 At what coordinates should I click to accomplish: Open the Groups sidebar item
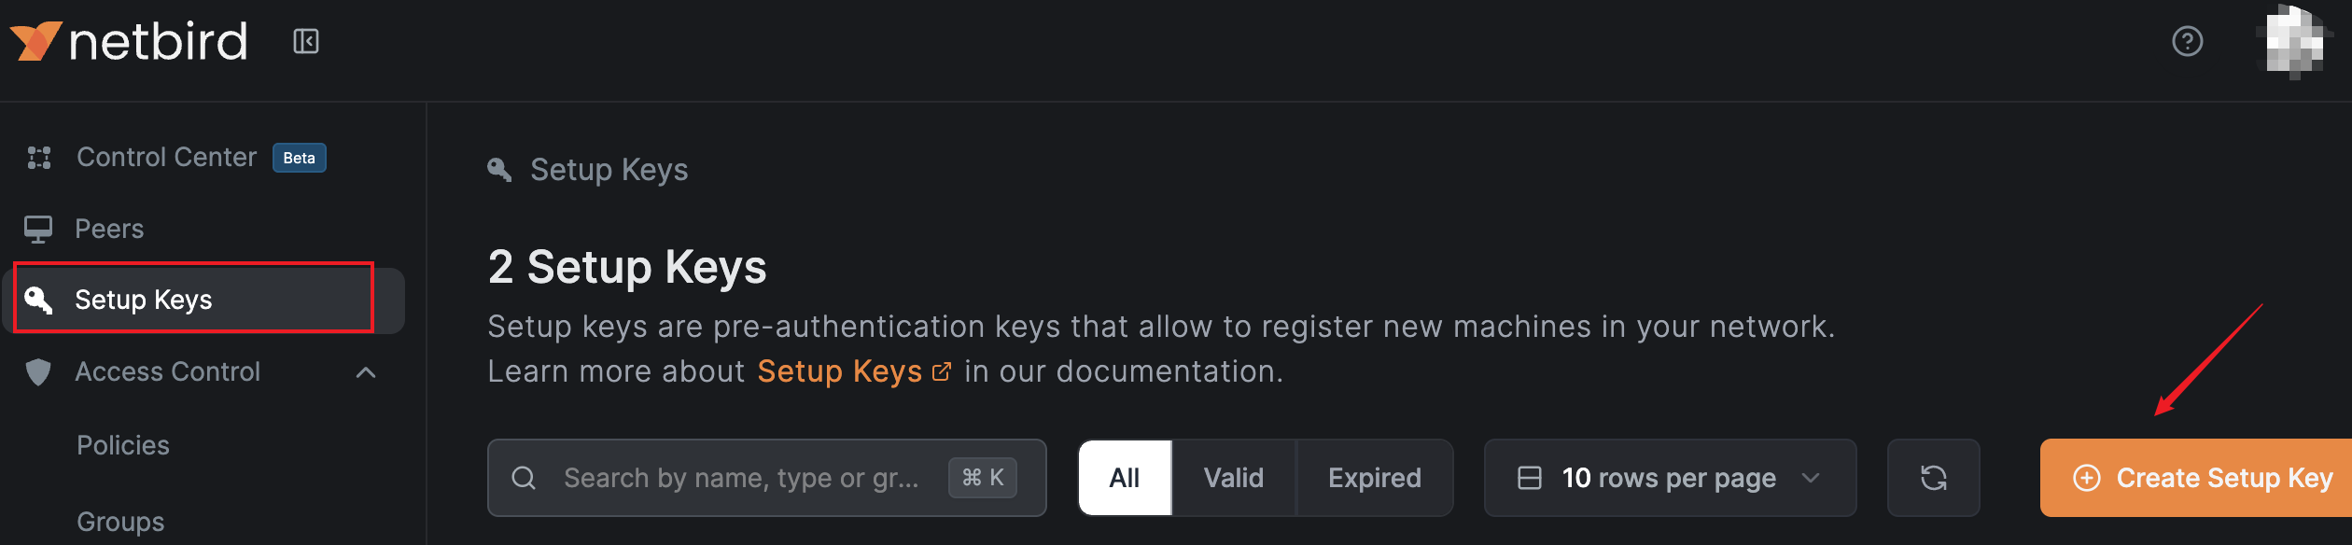coord(120,521)
